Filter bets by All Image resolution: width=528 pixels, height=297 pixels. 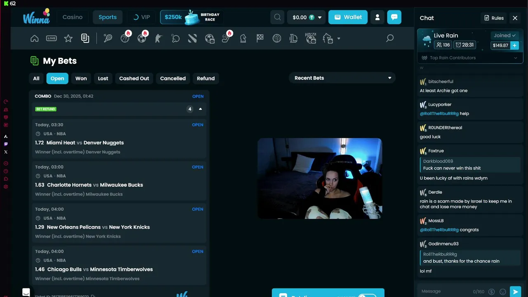click(36, 78)
